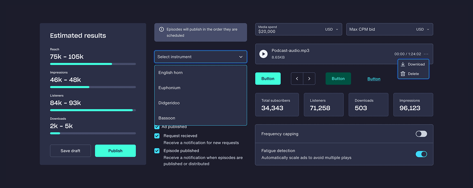Image resolution: width=473 pixels, height=188 pixels.
Task: Choose Euphonium from the list
Action: point(201,88)
